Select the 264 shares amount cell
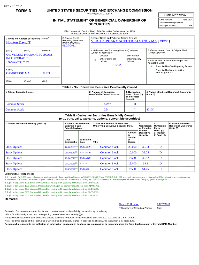 point(106,109)
